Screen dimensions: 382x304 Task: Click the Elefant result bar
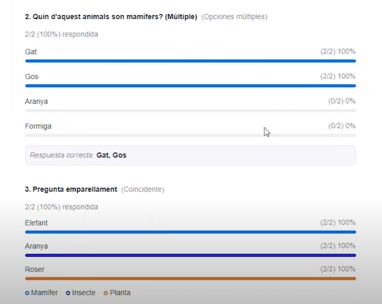[x=190, y=232]
